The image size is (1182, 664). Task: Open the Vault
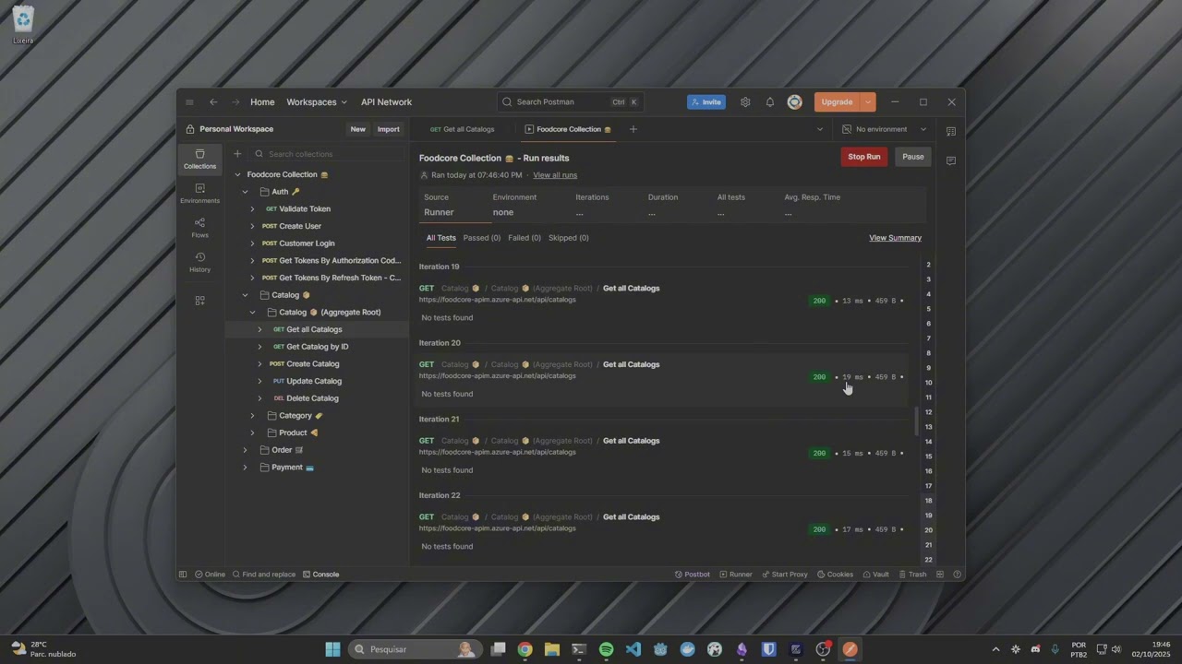875,575
